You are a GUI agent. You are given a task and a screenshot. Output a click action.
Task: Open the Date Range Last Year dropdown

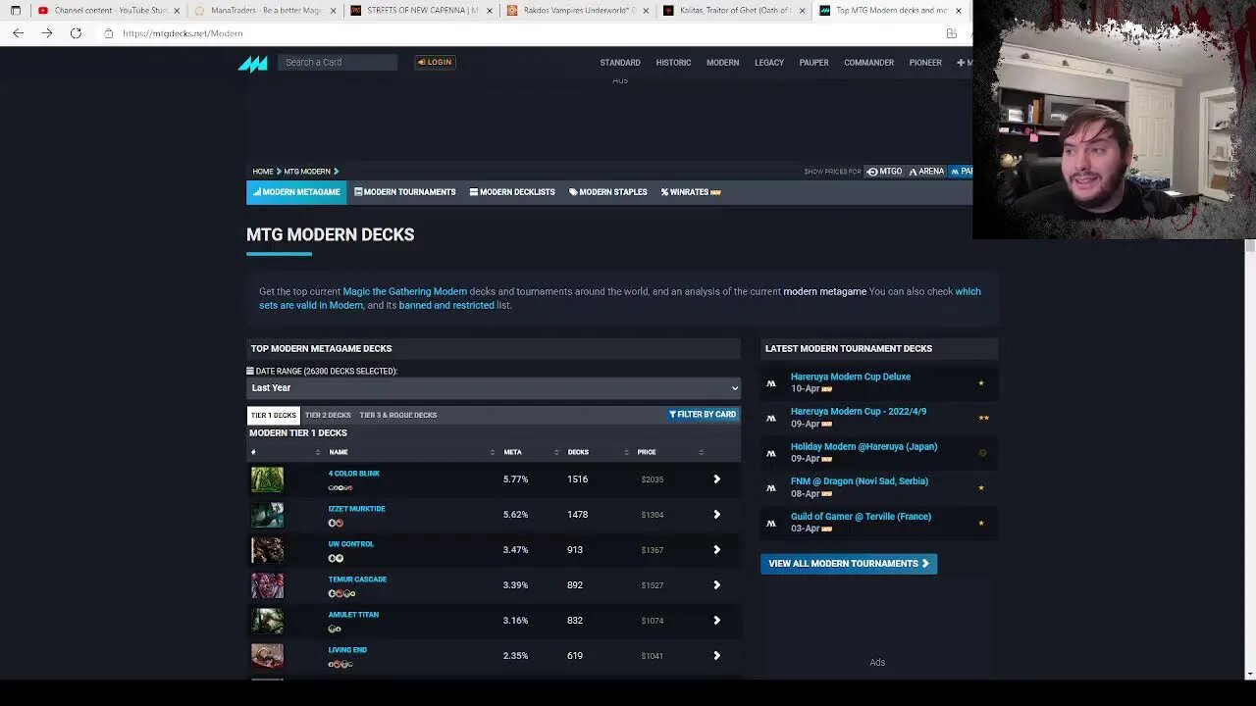[494, 388]
